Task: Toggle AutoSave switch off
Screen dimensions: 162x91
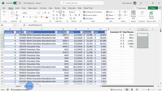Action: pos(15,3)
